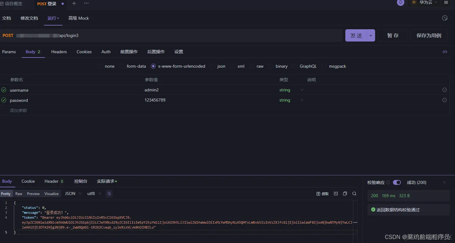
Task: Show generated code with the </> icon
Action: pos(445,52)
